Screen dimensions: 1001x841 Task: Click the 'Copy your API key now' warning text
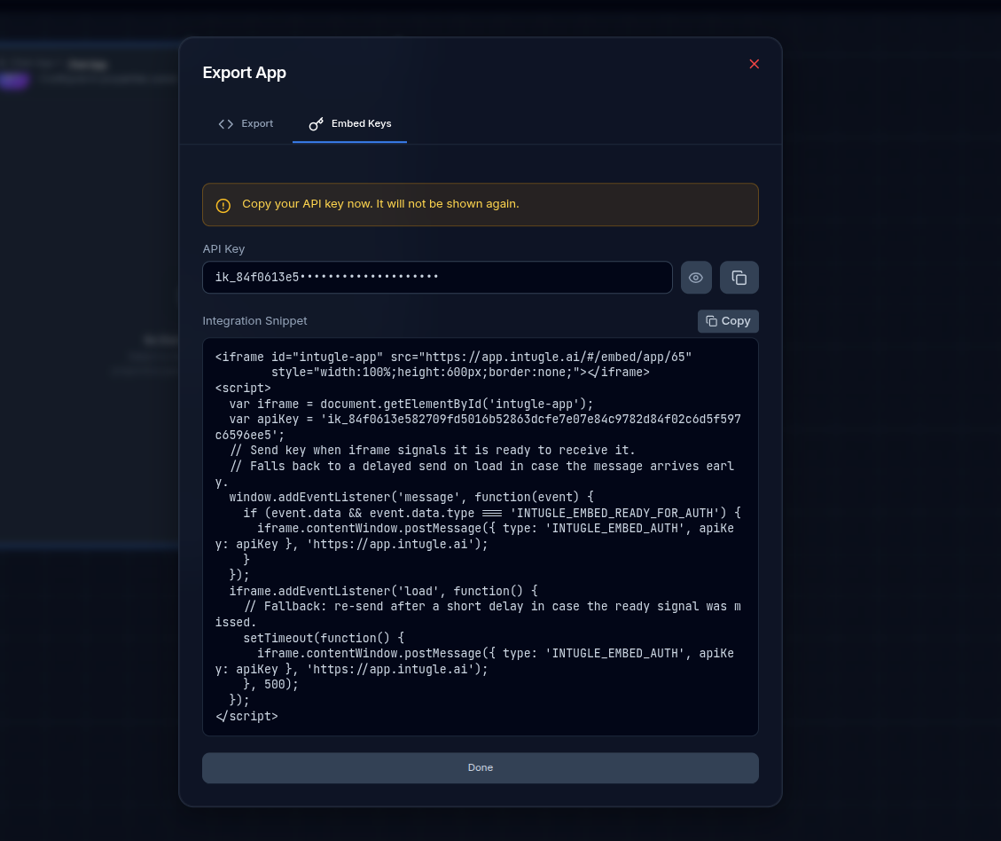(380, 204)
